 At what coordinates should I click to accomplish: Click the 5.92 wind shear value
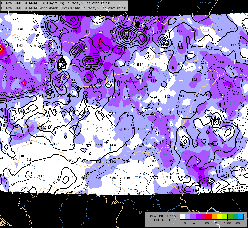click(236, 94)
